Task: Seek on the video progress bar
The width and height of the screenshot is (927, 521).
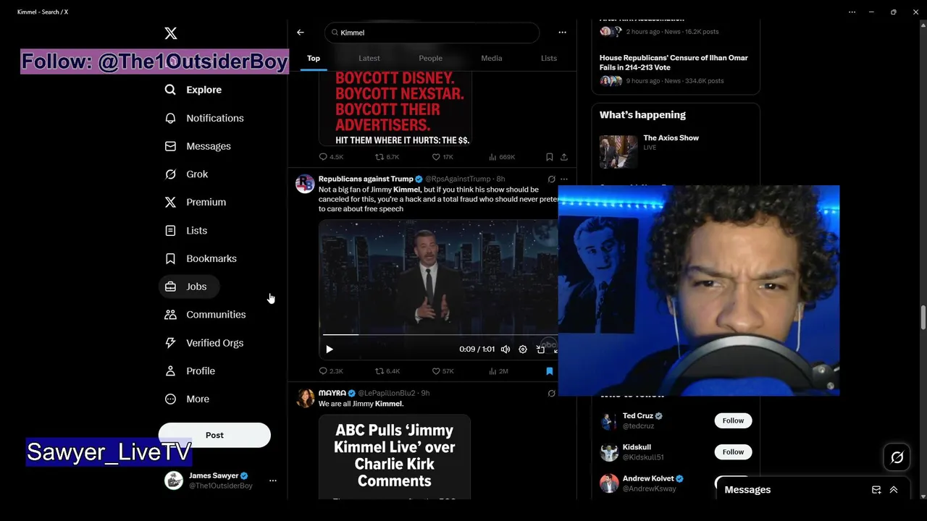Action: 440,335
